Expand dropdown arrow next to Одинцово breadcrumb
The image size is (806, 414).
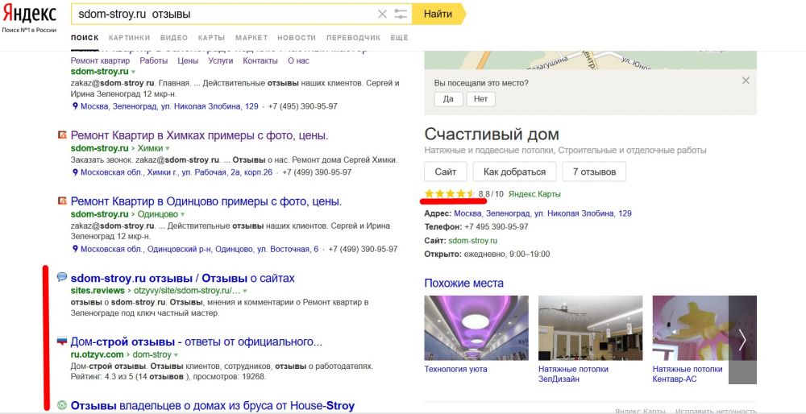[183, 215]
